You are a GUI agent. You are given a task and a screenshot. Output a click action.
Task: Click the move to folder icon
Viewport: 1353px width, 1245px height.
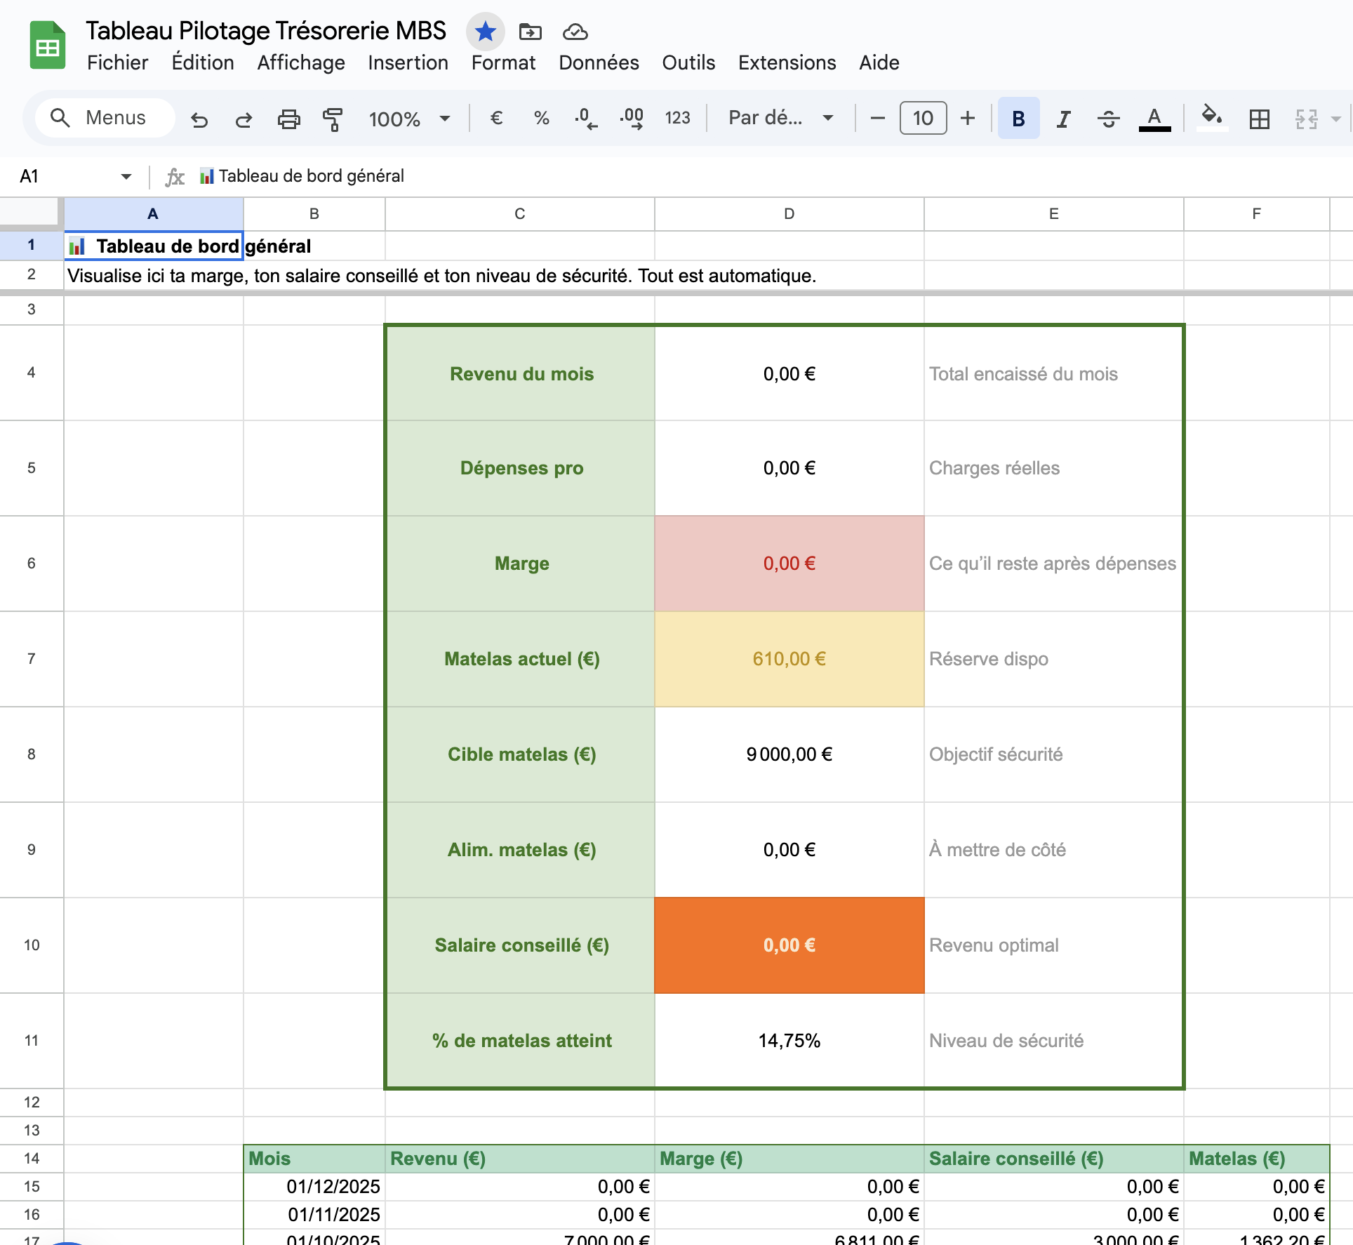pos(530,32)
